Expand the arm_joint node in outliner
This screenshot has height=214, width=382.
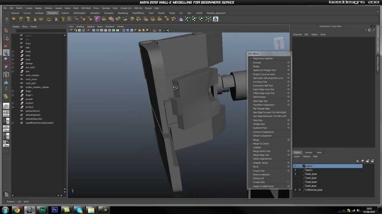(x=13, y=67)
